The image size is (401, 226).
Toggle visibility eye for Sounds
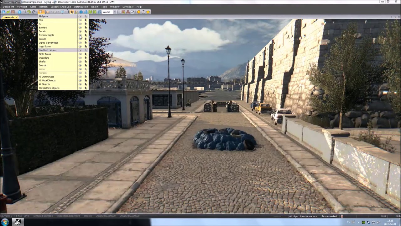tap(80, 65)
